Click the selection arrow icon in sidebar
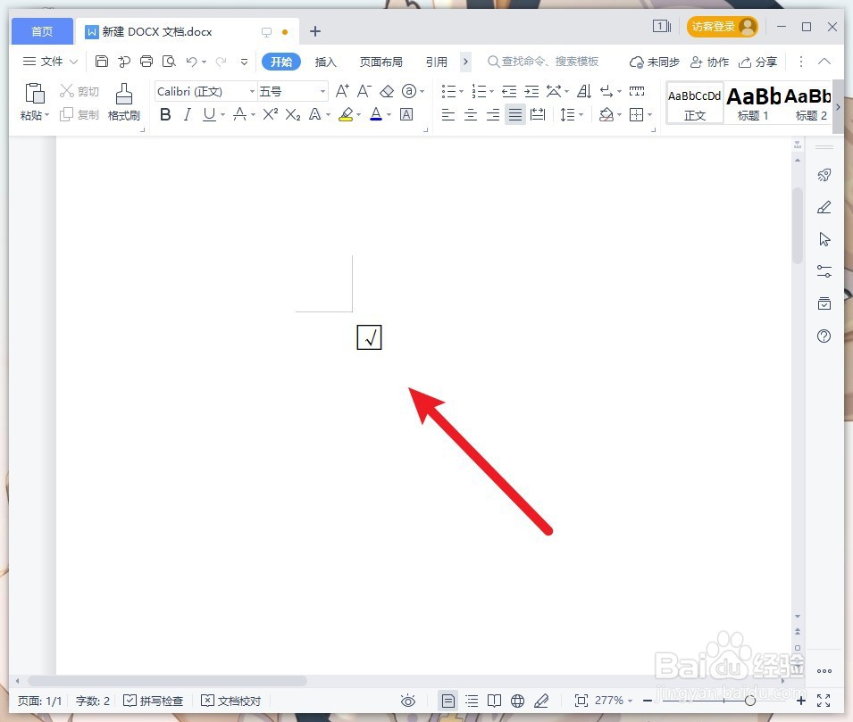This screenshot has width=853, height=722. coord(824,239)
